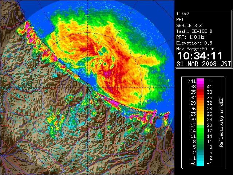The width and height of the screenshot is (233, 175).
Task: Click the 'Reflectivity in dBZ' legend title
Action: tap(221, 122)
